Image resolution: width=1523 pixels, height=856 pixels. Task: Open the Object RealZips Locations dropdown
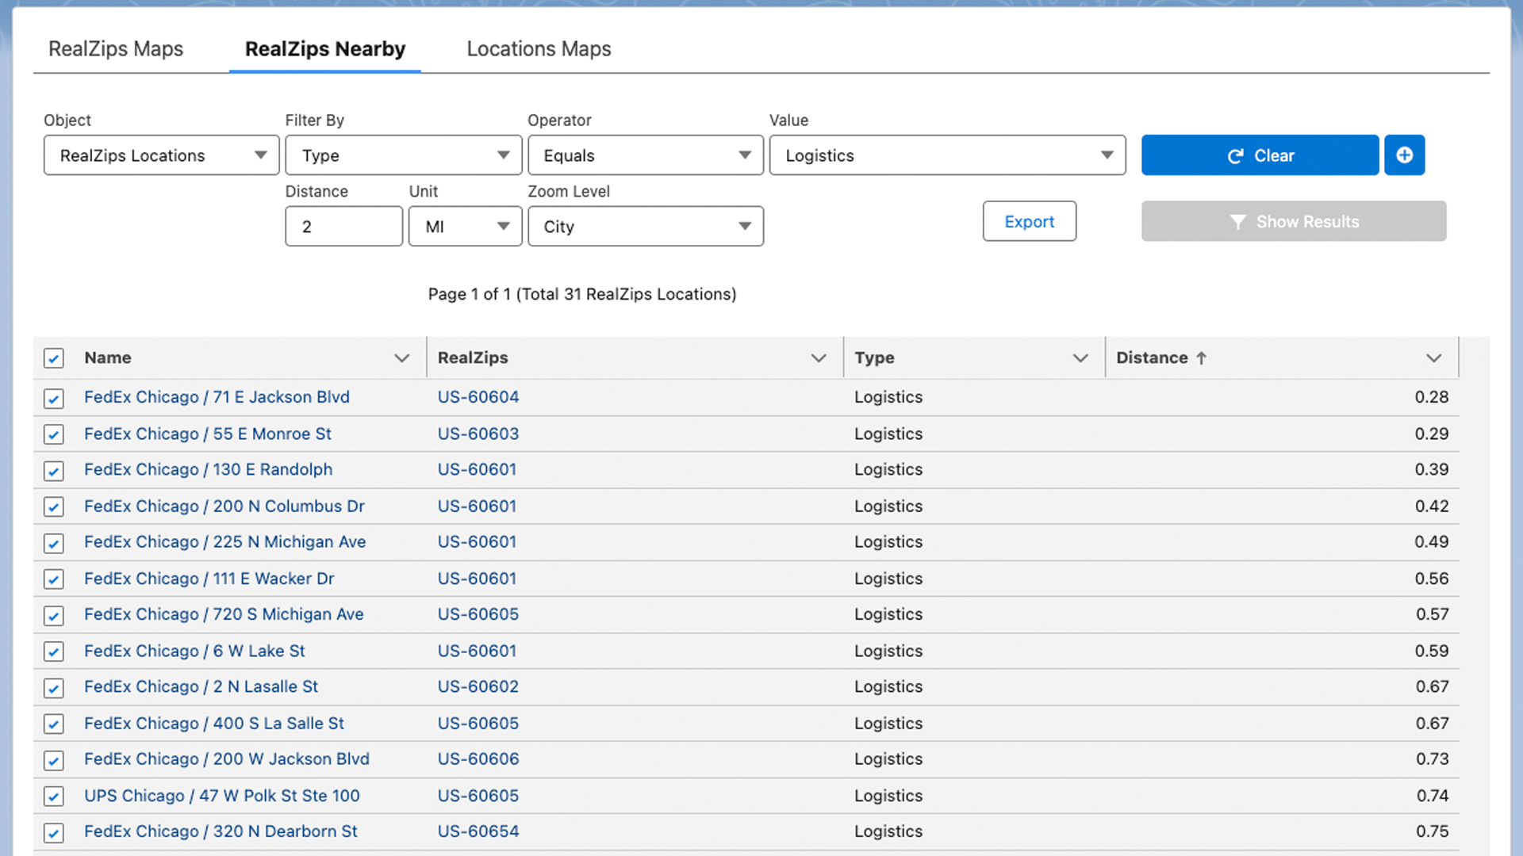point(161,155)
